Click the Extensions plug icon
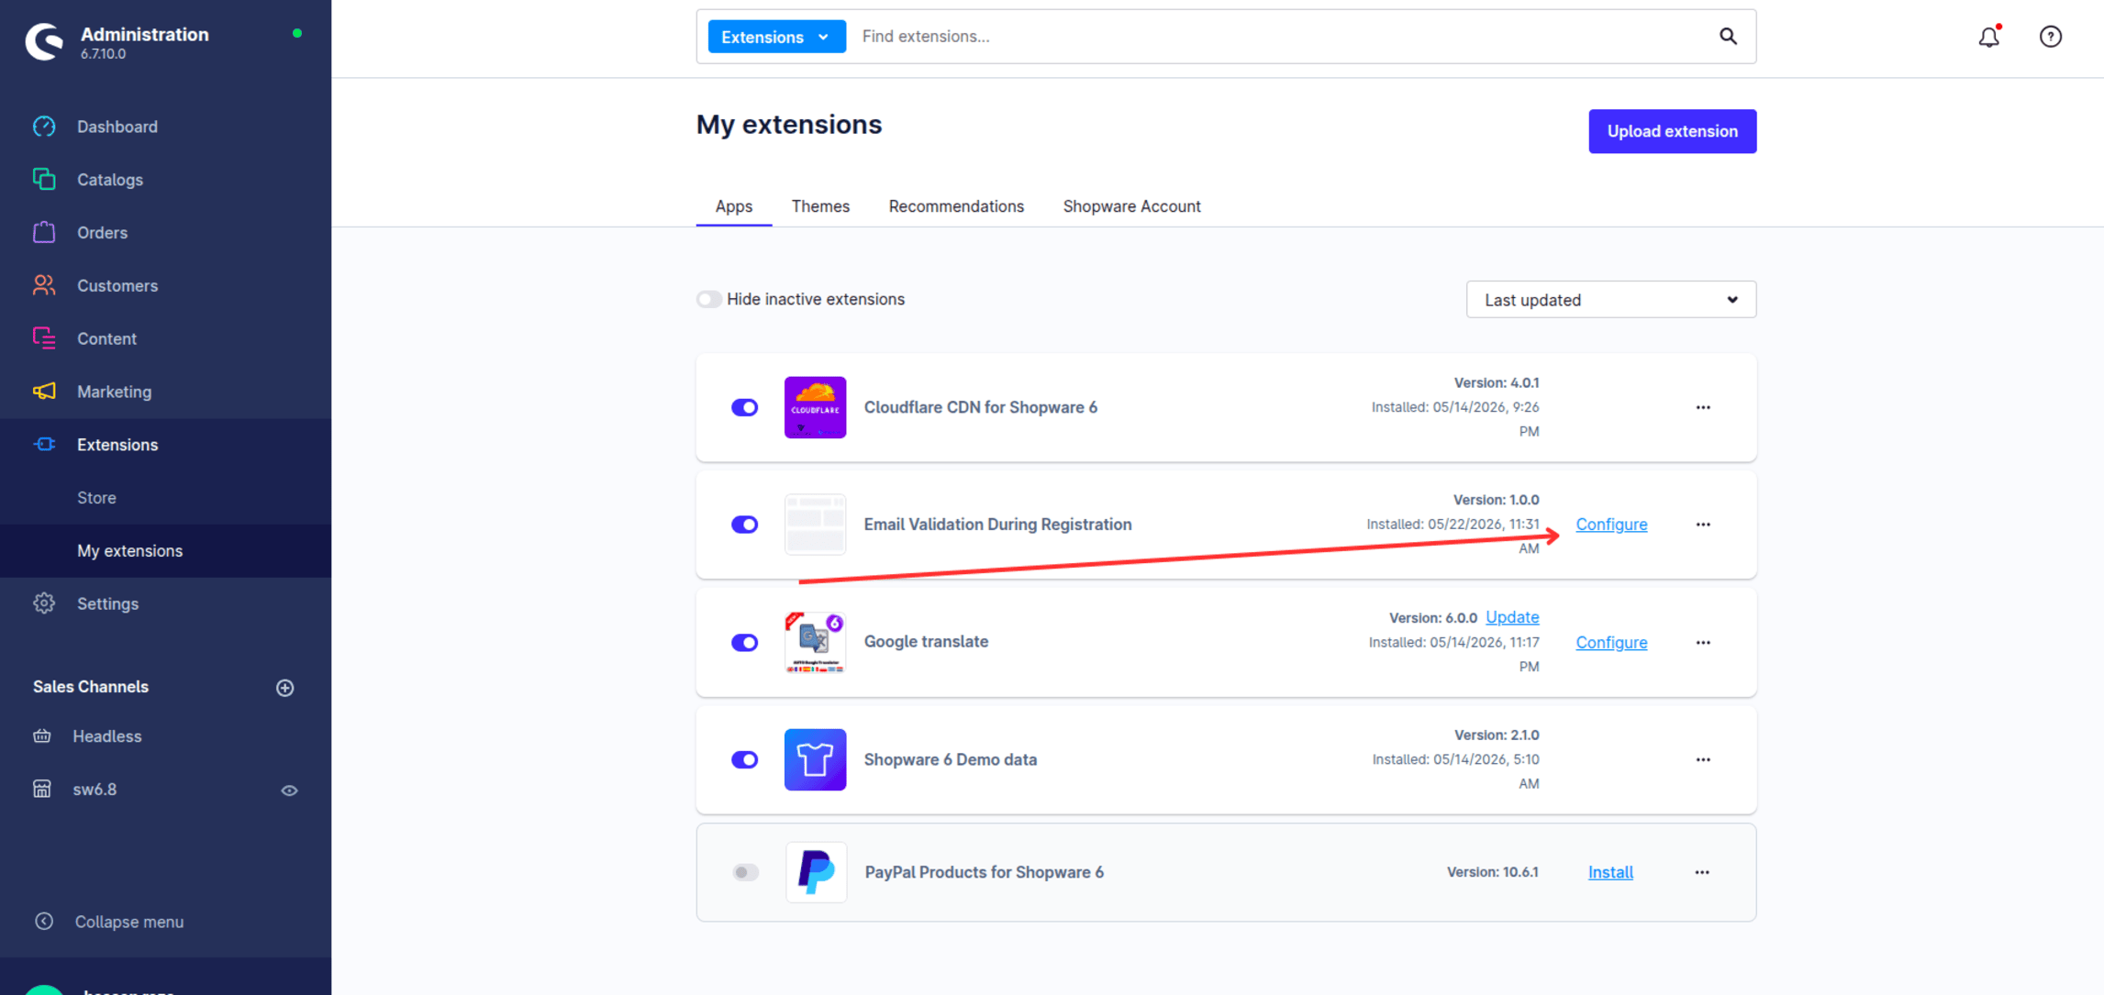This screenshot has width=2104, height=995. (44, 445)
